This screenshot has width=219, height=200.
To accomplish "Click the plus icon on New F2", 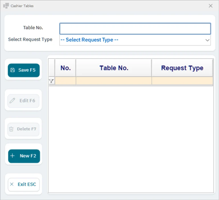I will click(x=13, y=156).
